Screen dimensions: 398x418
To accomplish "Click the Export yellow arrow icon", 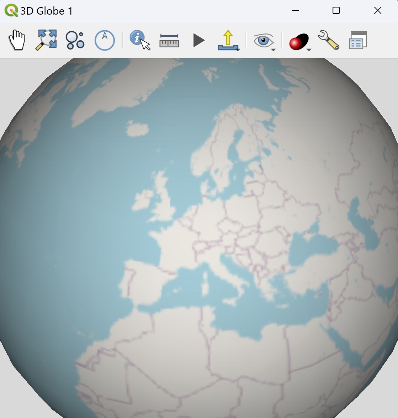I will (x=228, y=40).
